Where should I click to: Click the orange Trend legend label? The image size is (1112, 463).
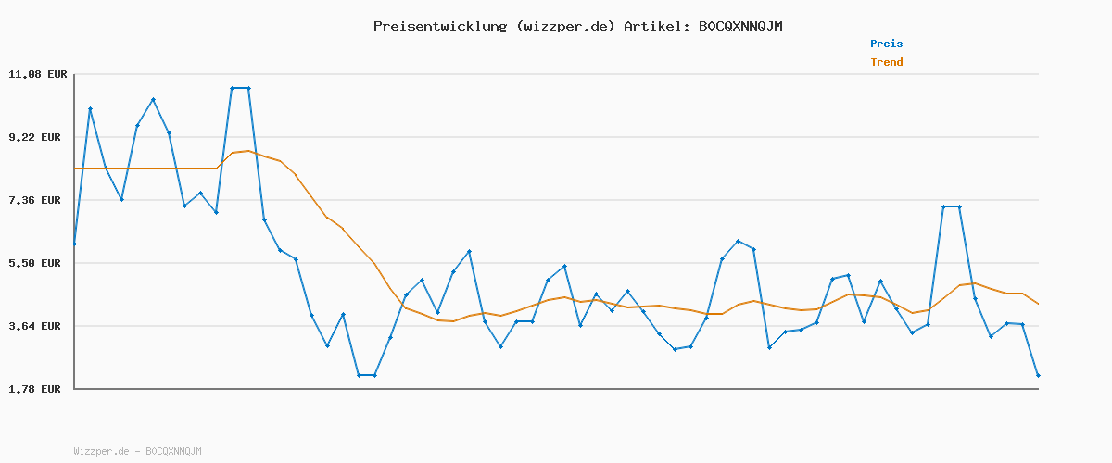click(x=886, y=62)
